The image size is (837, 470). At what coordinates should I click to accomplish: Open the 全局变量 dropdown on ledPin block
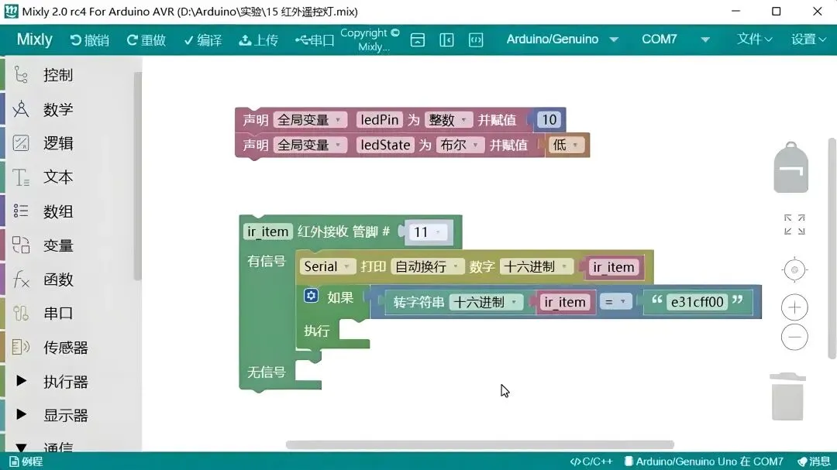coord(310,120)
